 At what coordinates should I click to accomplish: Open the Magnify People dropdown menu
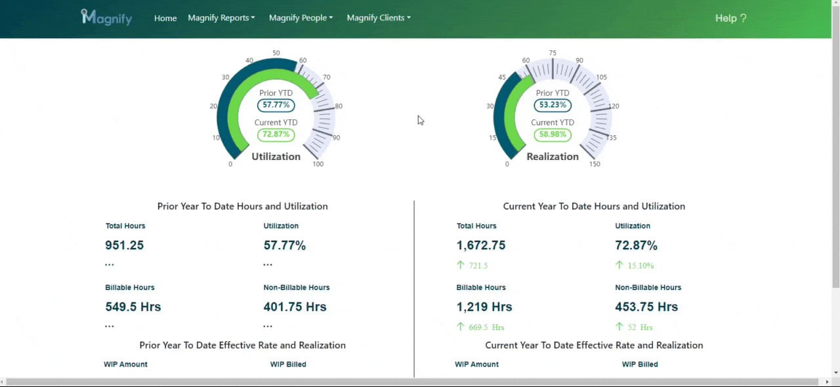click(301, 18)
